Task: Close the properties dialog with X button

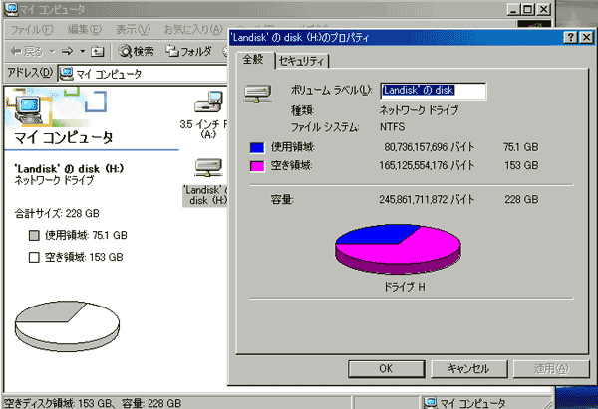Action: [586, 37]
